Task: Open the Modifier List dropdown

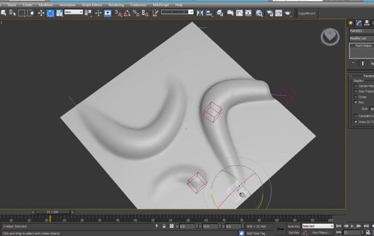Action: (x=361, y=38)
